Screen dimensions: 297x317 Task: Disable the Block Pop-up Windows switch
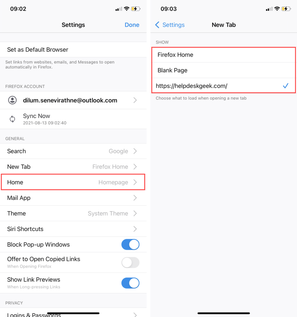pos(130,245)
